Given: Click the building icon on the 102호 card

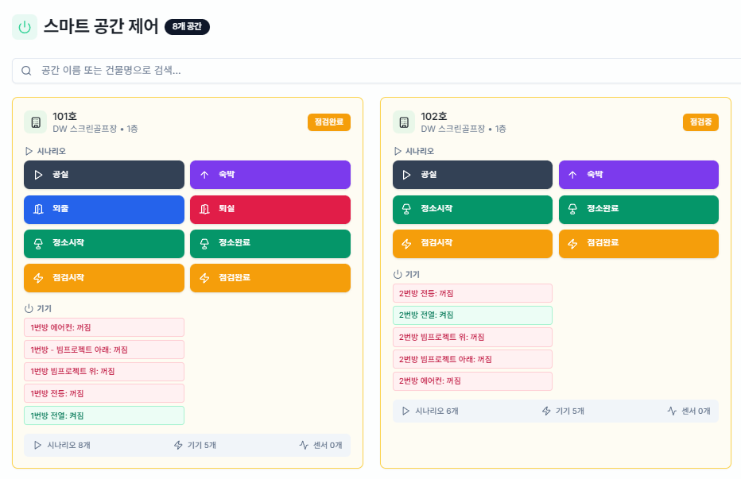Looking at the screenshot, I should (x=405, y=121).
